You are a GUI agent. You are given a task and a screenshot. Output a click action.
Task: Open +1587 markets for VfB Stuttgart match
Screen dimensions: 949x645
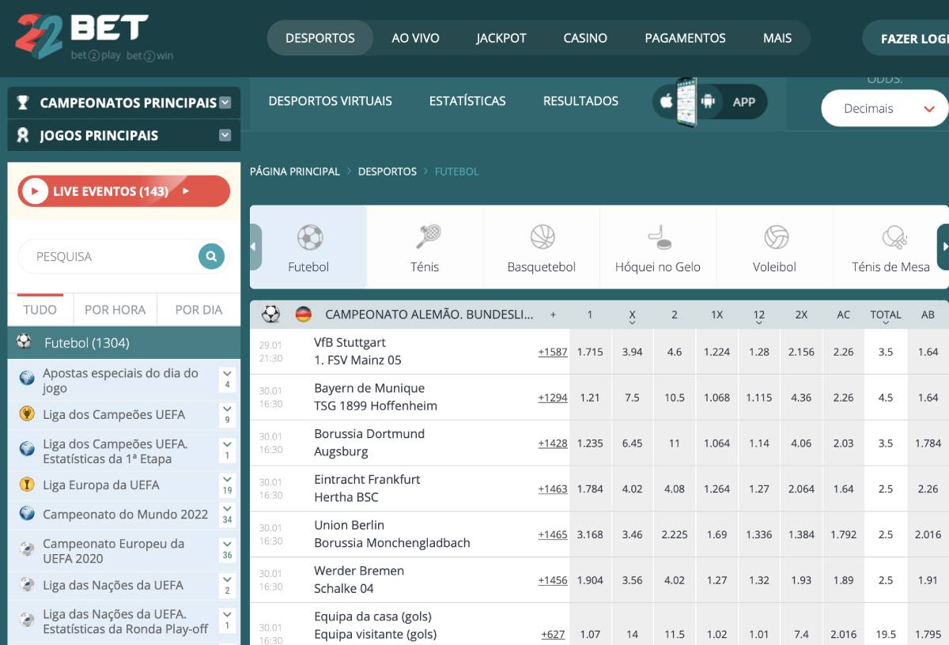(553, 352)
